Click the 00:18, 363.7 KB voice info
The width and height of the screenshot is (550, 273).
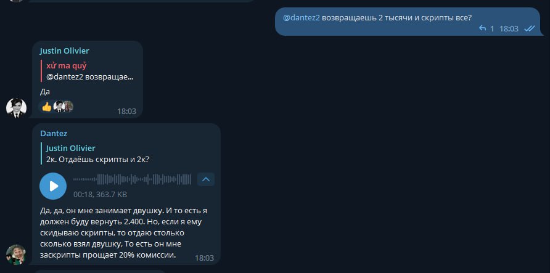point(101,194)
